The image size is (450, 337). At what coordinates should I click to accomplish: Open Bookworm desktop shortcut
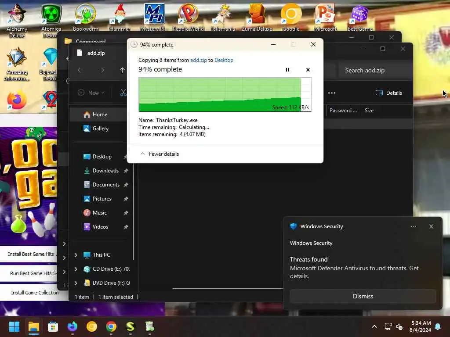(x=85, y=17)
